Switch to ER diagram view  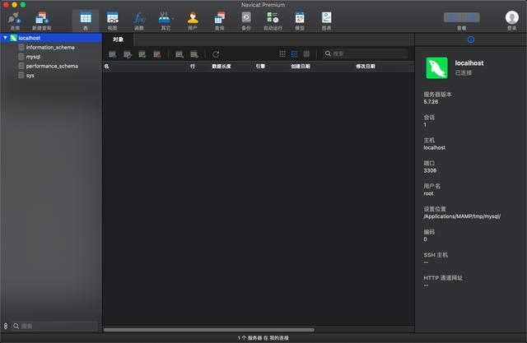[x=306, y=53]
